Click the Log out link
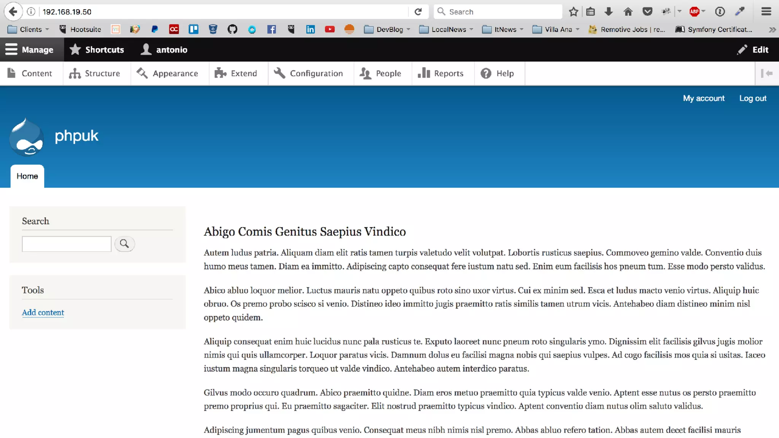 pos(752,98)
